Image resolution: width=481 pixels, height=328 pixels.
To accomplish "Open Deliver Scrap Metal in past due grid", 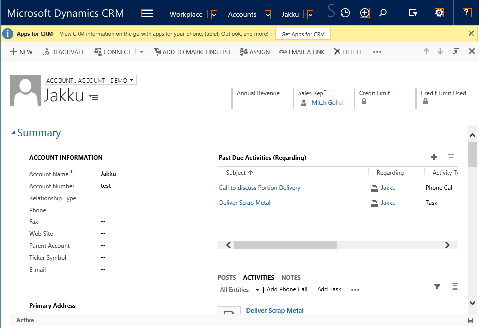I will tap(245, 203).
